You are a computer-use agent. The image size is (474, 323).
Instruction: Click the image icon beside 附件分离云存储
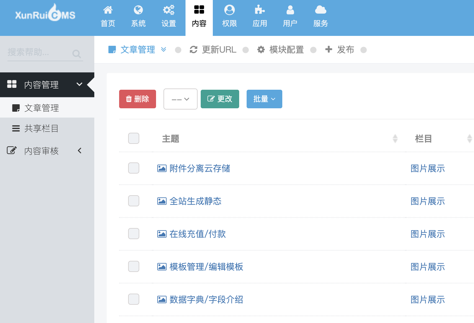point(162,168)
